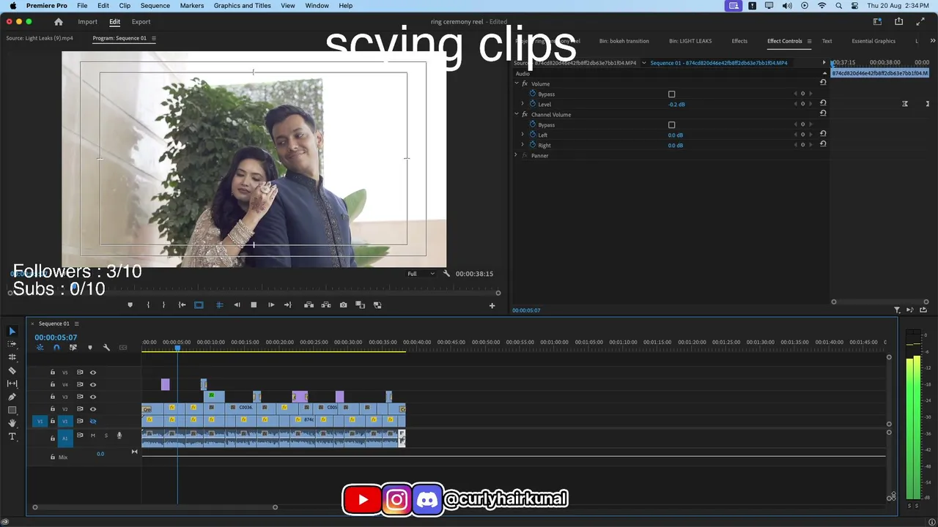Open the Graphics and Titles menu
Viewport: 938px width, 527px height.
point(243,6)
